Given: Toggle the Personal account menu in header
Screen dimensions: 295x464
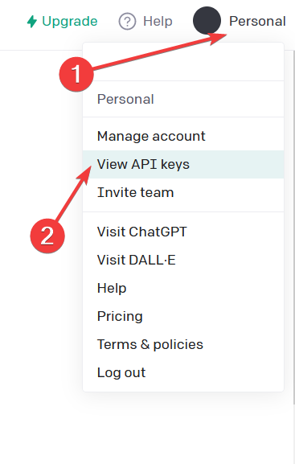Looking at the screenshot, I should click(257, 21).
